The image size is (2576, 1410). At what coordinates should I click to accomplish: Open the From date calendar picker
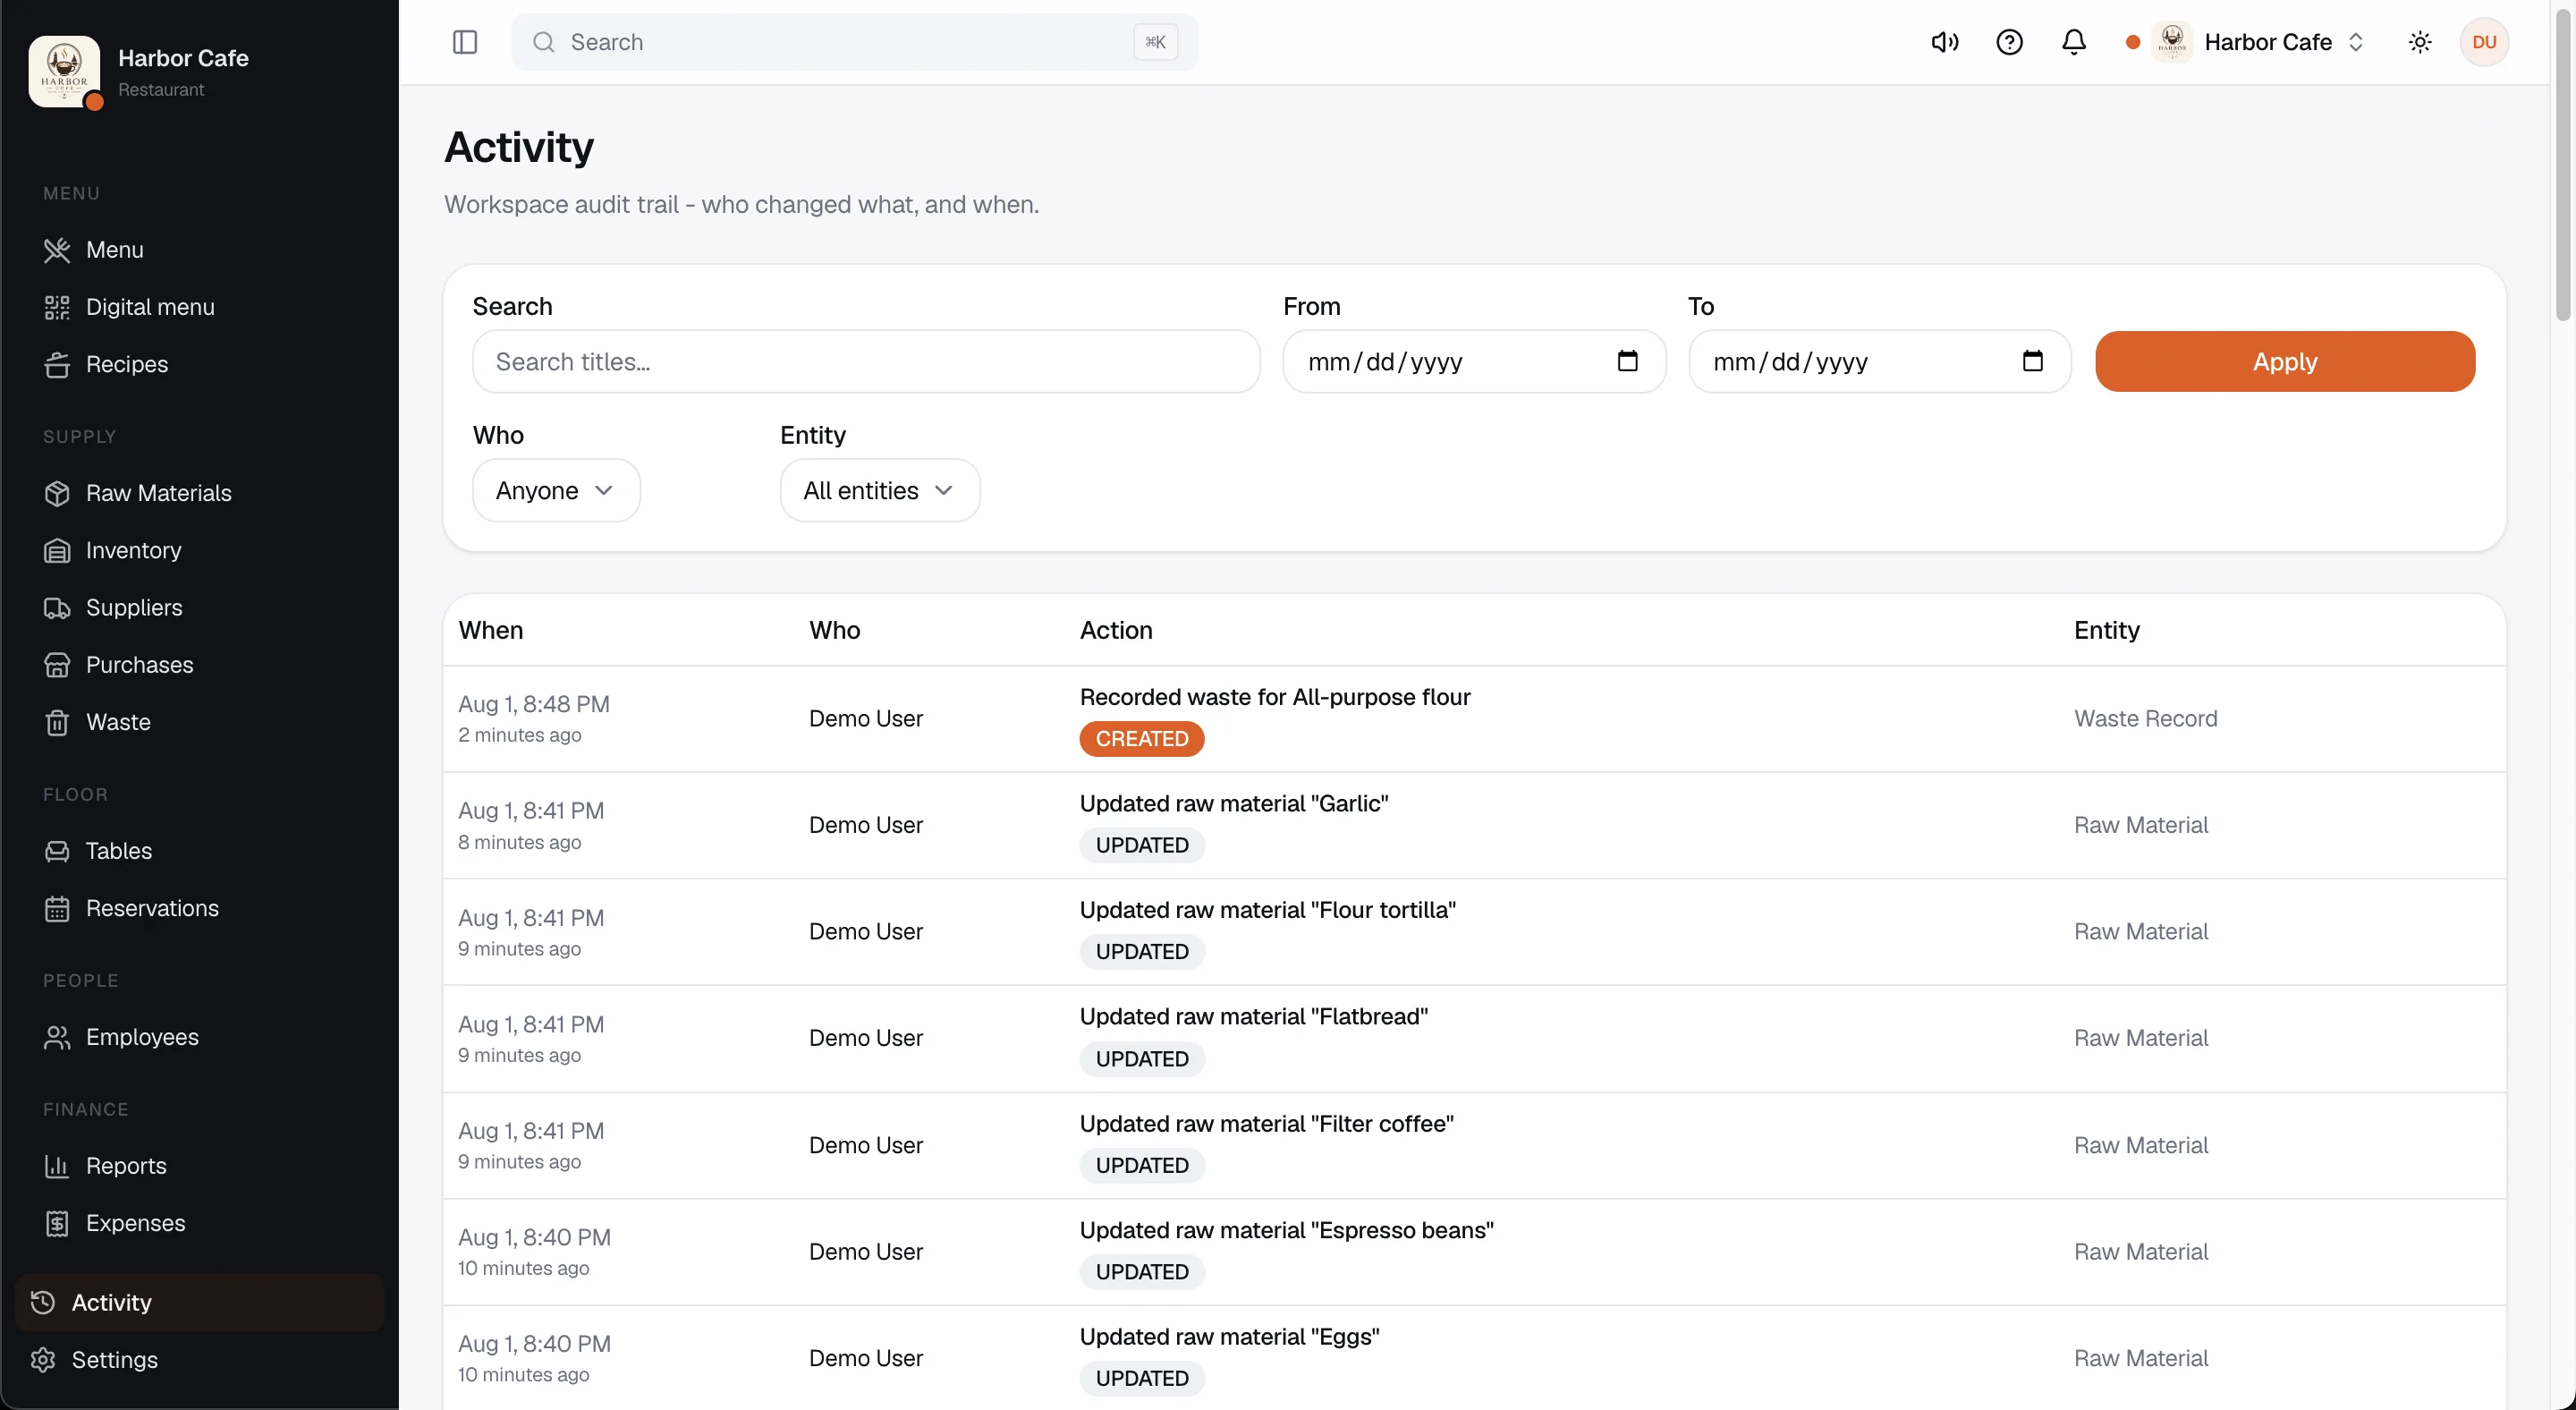point(1627,361)
